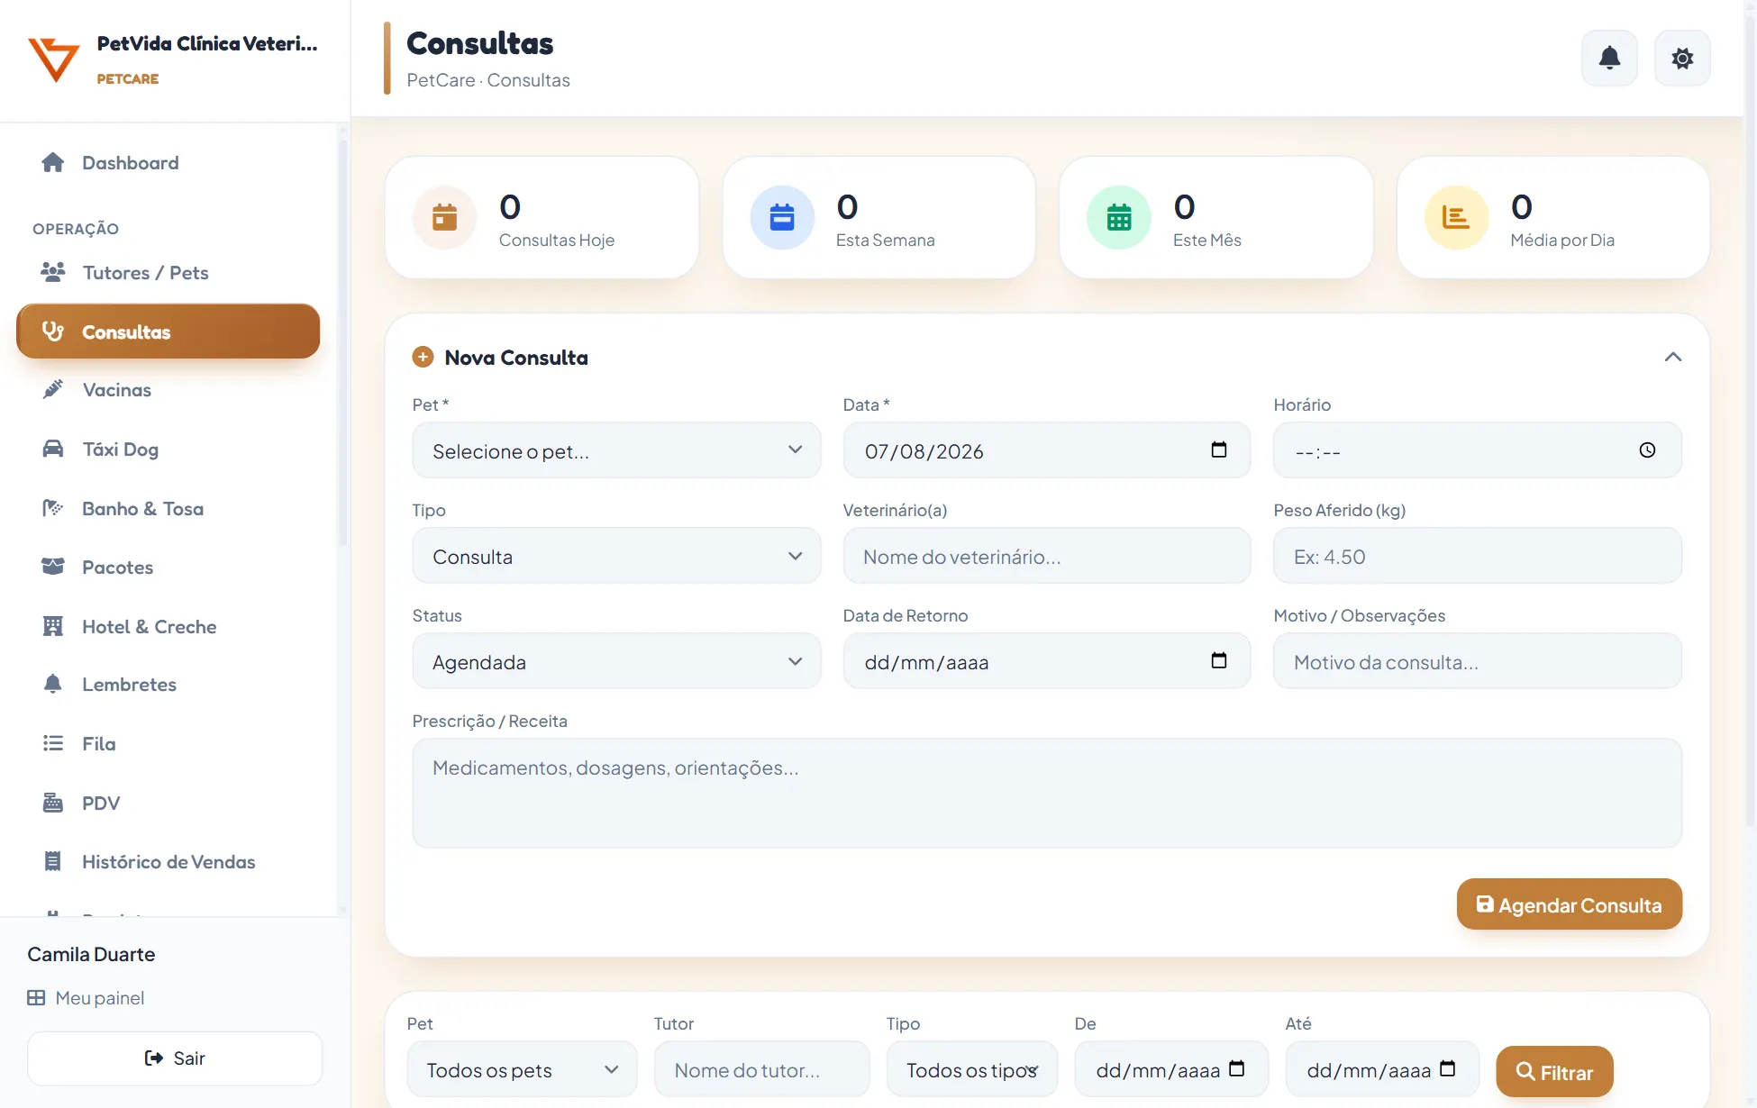Viewport: 1757px width, 1108px height.
Task: Click the Banho & Tosa icon
Action: tap(53, 508)
